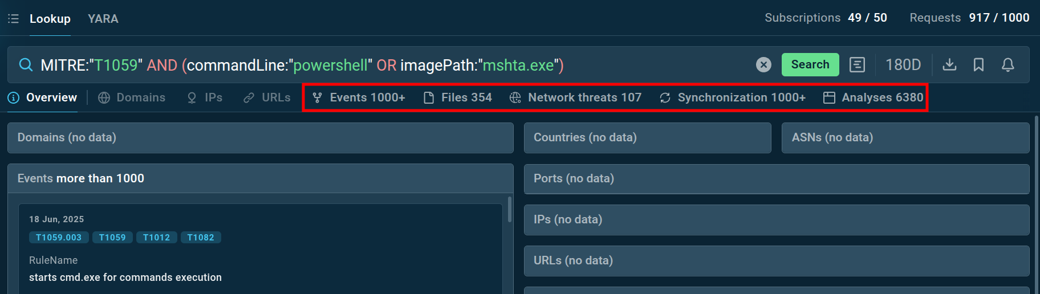
Task: Click the notification bell icon
Action: point(1007,65)
